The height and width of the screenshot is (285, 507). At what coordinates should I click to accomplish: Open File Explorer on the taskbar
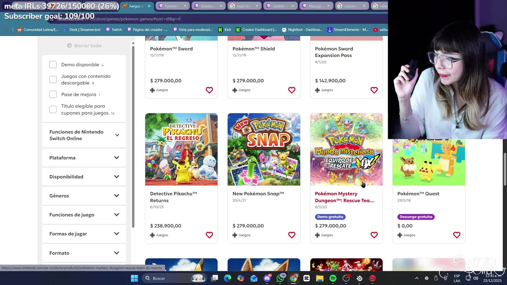pos(320,278)
